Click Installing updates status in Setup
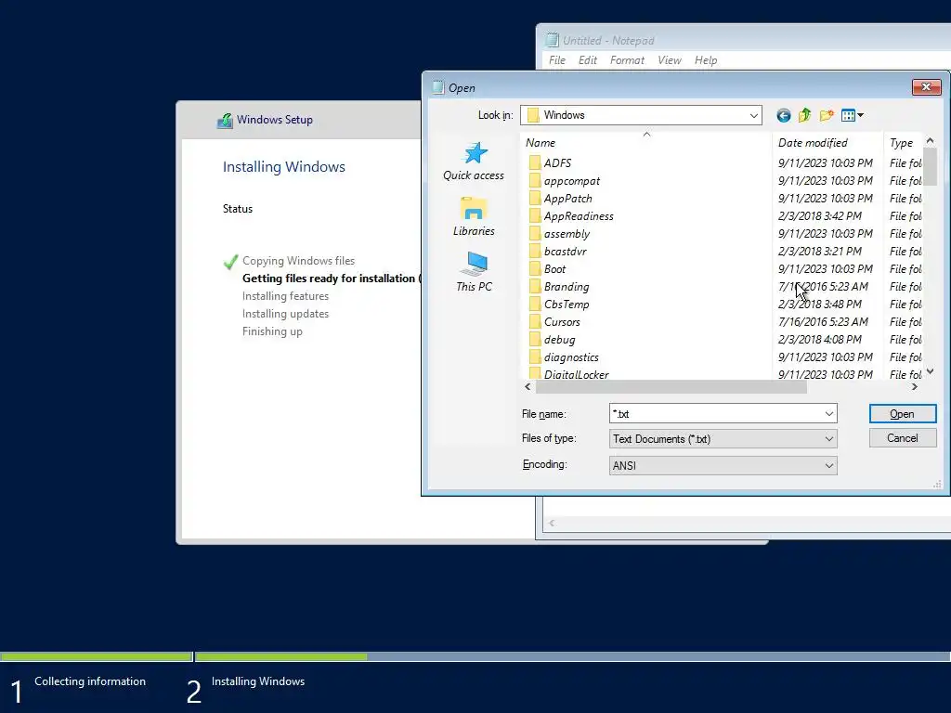The width and height of the screenshot is (951, 713). (285, 314)
